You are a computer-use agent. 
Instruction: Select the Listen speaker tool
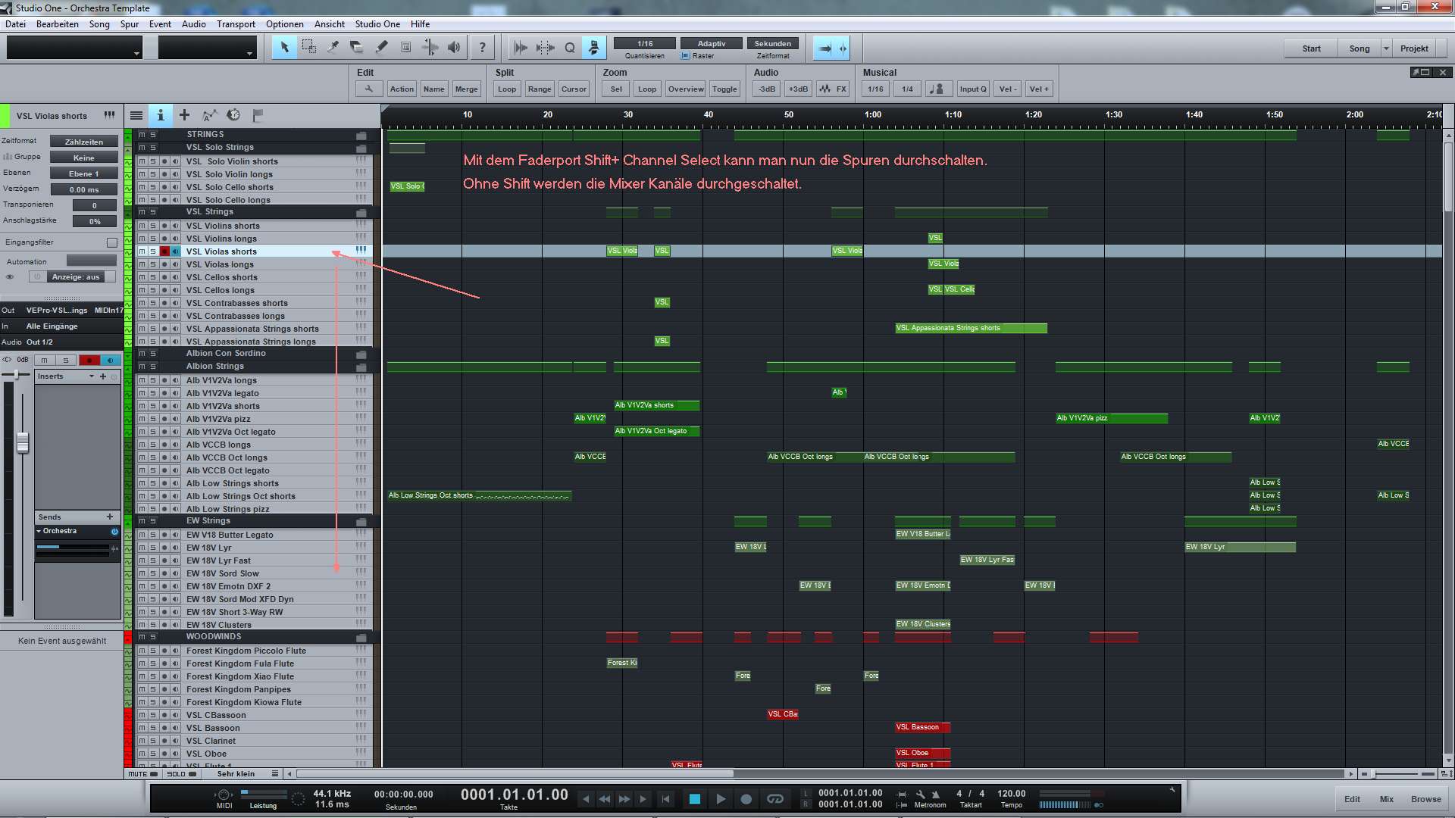tap(454, 48)
